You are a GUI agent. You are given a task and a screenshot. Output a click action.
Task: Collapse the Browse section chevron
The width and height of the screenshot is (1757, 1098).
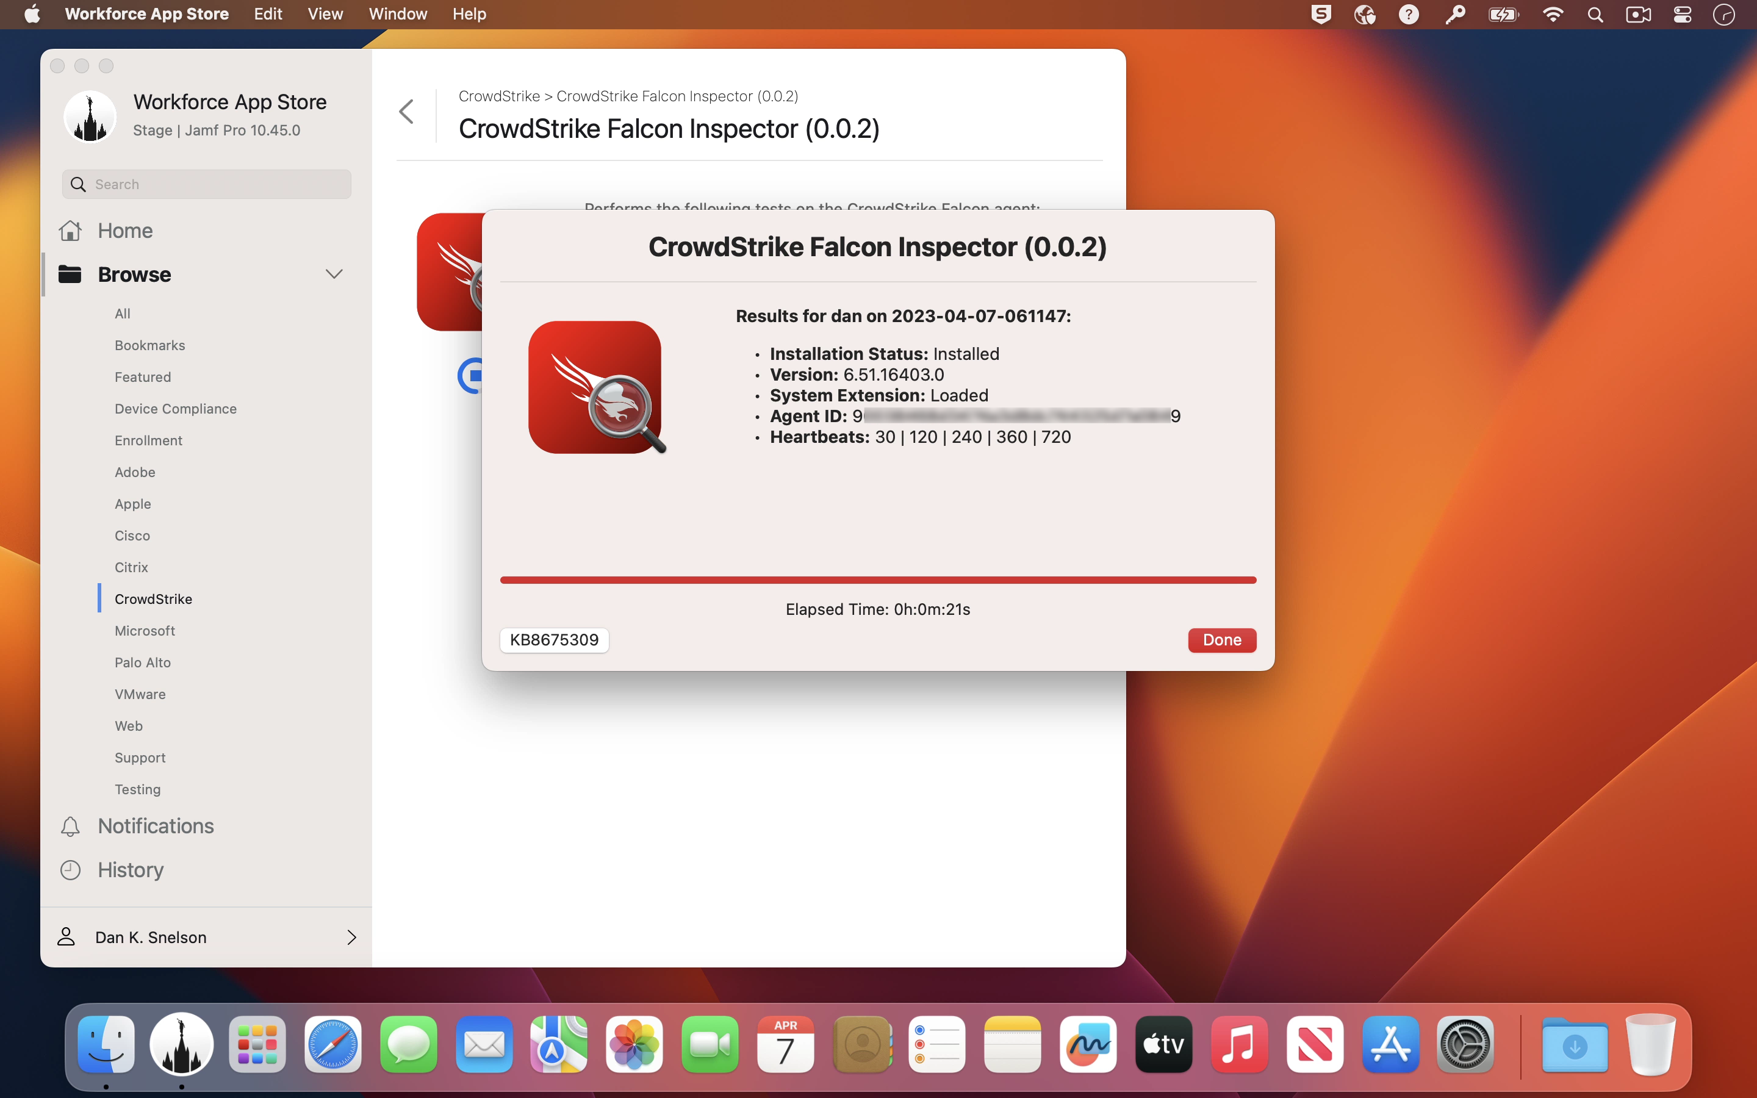334,274
